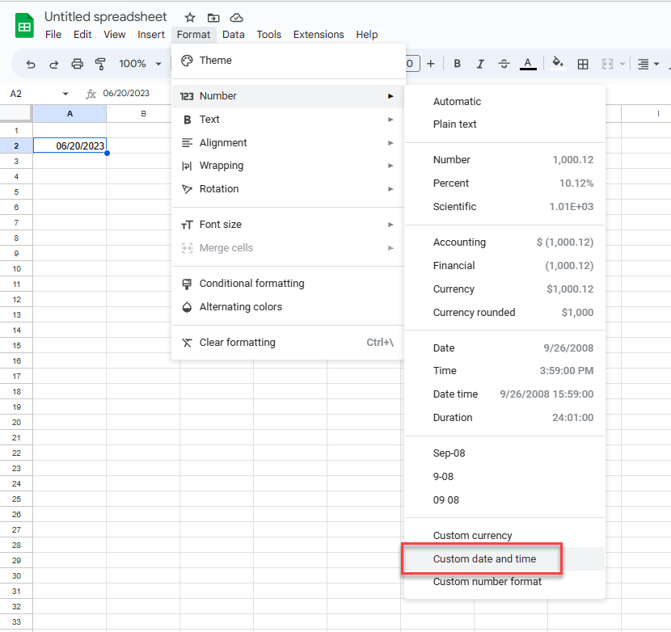
Task: Open the Help menu
Action: click(366, 35)
